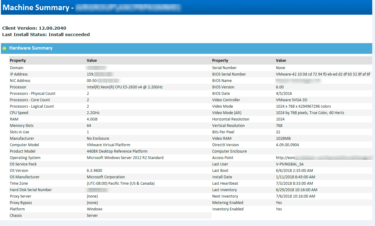Screen dimensions: 375x226
Task: Select the Value column header
Action: point(92,60)
